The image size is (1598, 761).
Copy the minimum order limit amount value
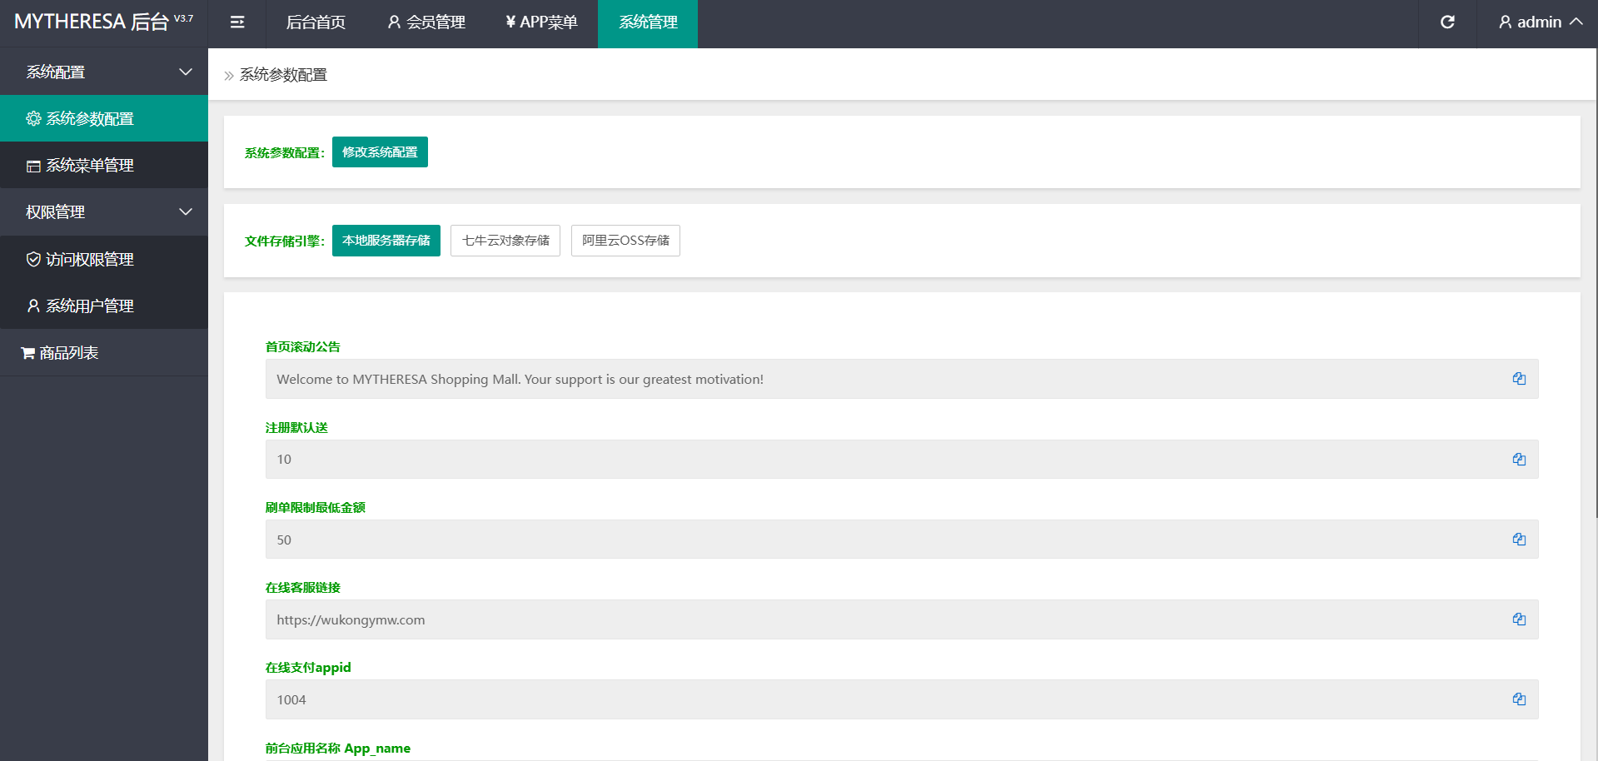1519,540
